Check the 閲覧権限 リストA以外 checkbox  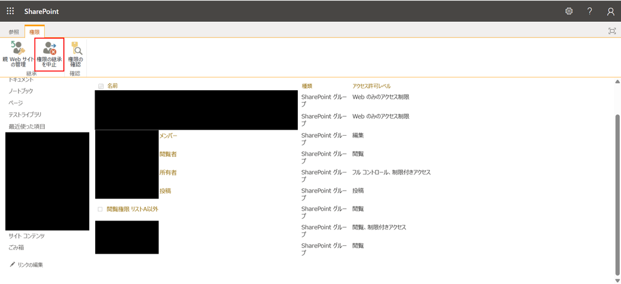click(100, 210)
